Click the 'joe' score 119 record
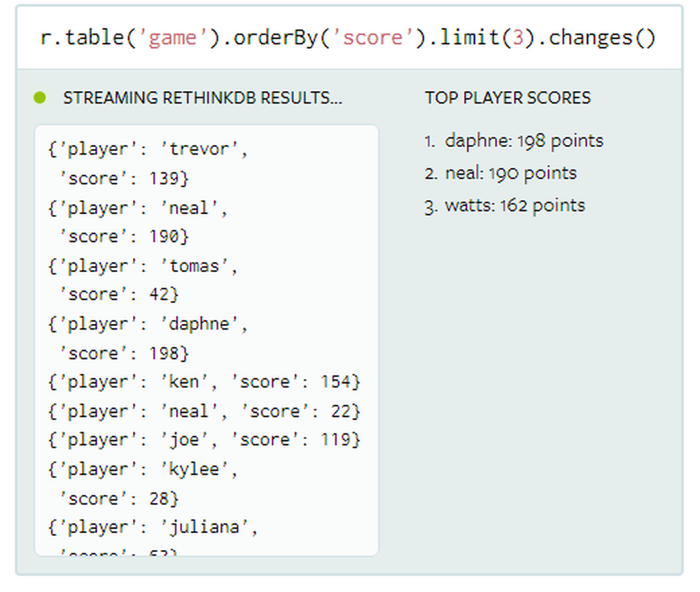 point(204,440)
